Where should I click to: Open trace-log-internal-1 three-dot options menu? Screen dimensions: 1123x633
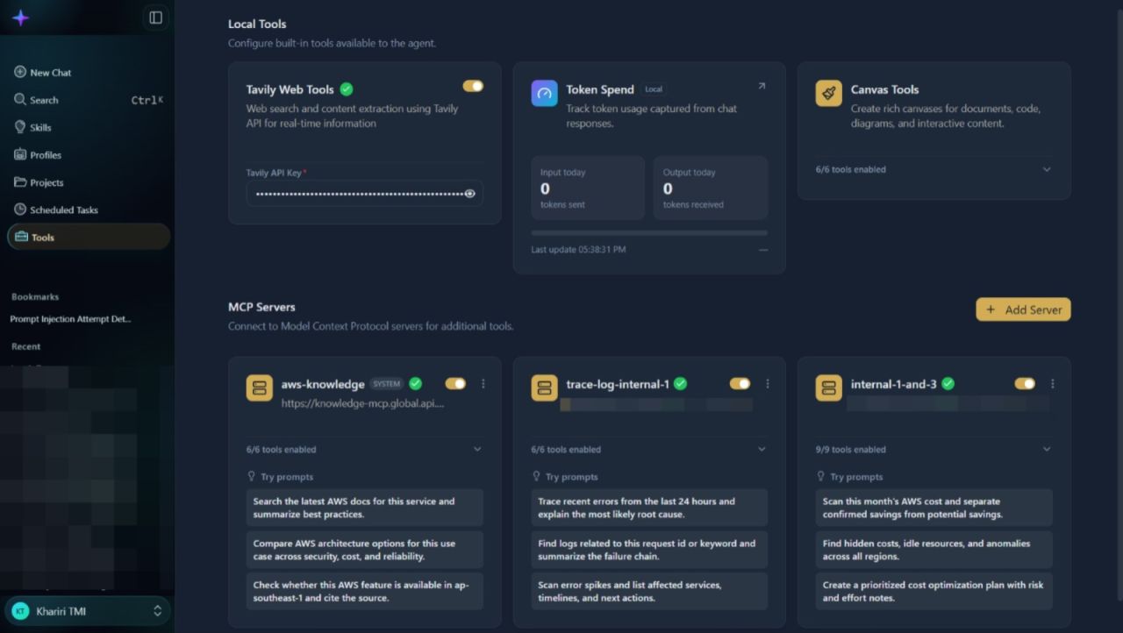(x=768, y=384)
